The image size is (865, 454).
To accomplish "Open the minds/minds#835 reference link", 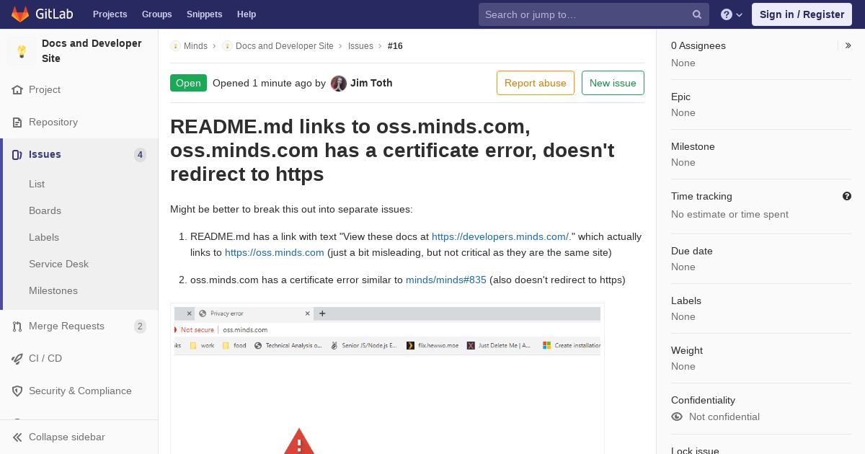I will click(x=446, y=280).
